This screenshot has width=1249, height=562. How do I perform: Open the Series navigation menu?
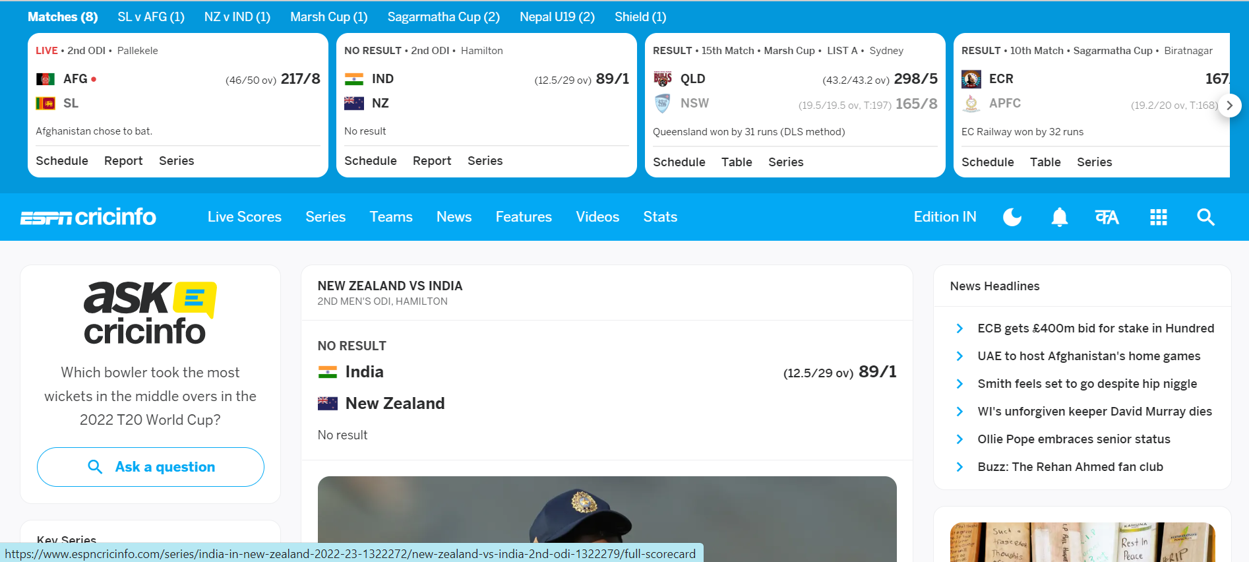pos(326,217)
